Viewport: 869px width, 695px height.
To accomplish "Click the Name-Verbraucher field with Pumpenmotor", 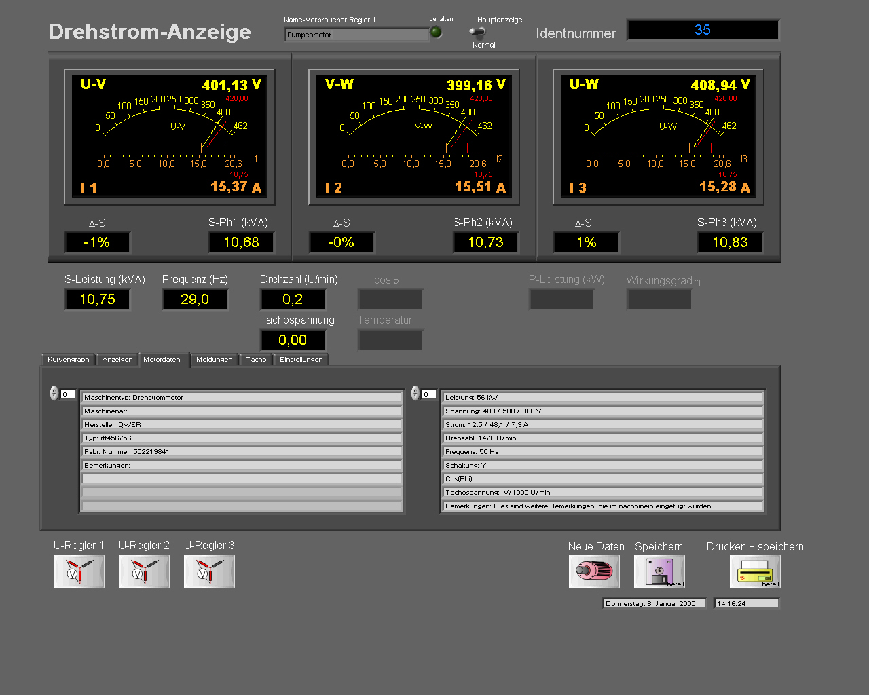I will [x=356, y=35].
